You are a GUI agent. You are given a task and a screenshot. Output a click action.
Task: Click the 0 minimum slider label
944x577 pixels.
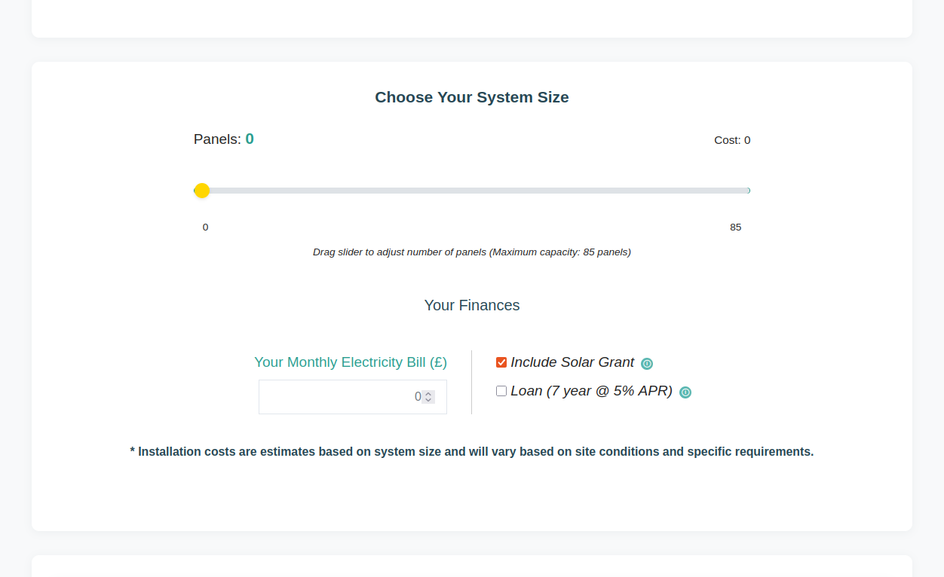coord(204,227)
